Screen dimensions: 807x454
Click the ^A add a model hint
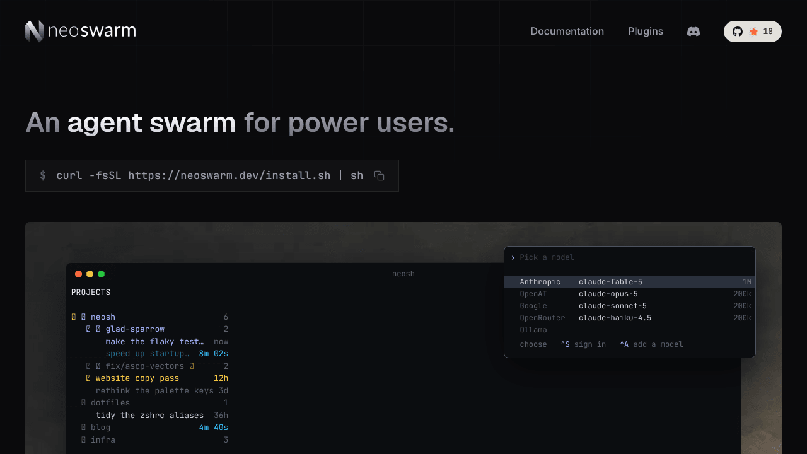point(651,344)
